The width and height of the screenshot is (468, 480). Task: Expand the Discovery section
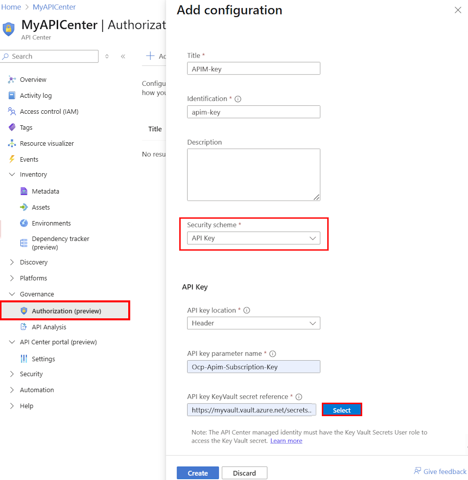tap(11, 262)
